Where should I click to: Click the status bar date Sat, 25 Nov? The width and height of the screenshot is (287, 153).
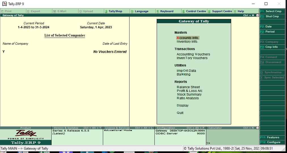coord(247,148)
